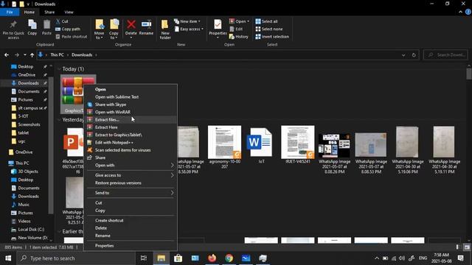Select Screenshots folder in sidebar
472x265 pixels.
(x=29, y=124)
